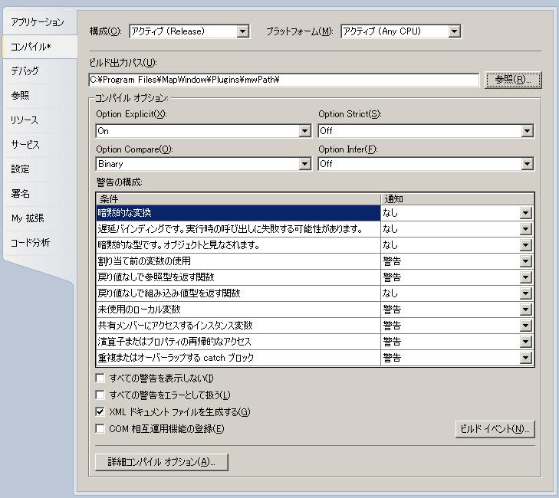Expand the Option Infer dropdown
Screen dimensions: 559x498
coord(527,164)
